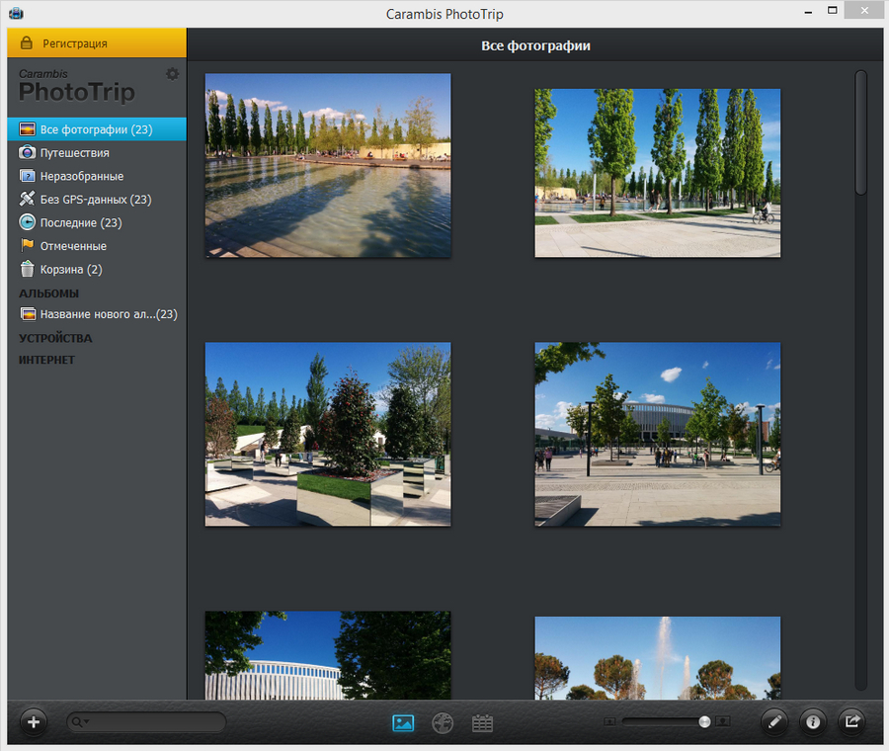Click the thumbnail size slider handle
The width and height of the screenshot is (889, 751).
pyautogui.click(x=704, y=721)
